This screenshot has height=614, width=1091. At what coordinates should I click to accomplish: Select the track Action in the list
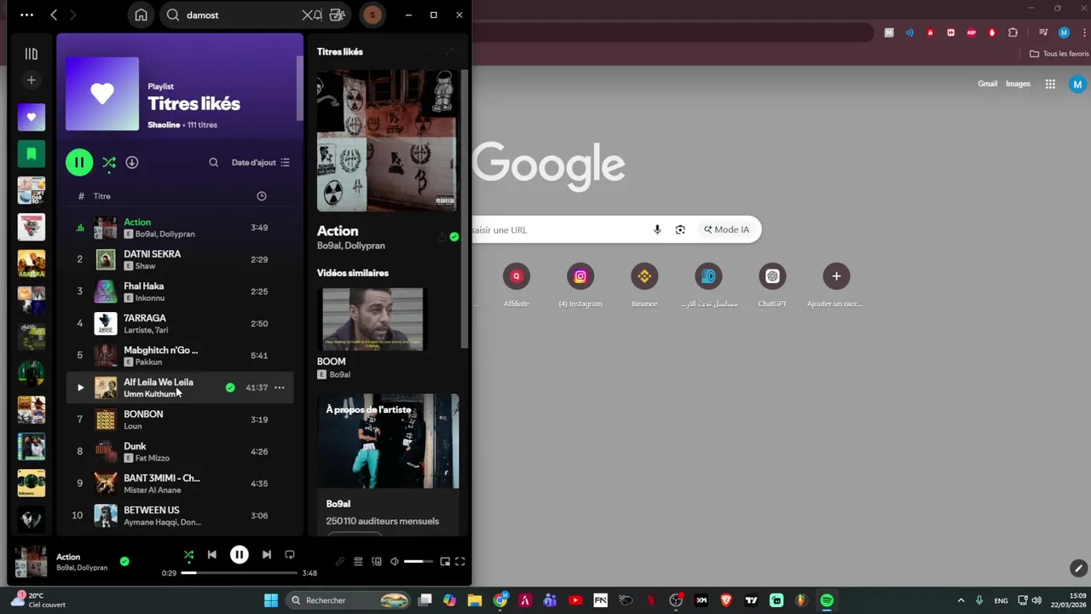pyautogui.click(x=180, y=228)
